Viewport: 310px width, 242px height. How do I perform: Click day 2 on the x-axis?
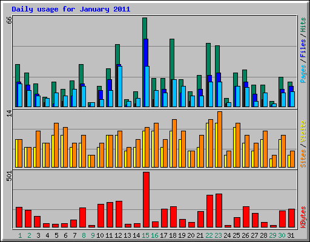(29, 235)
